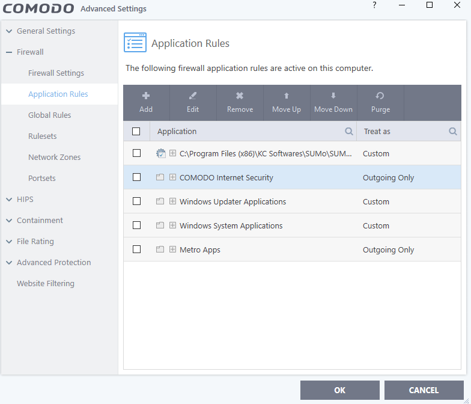This screenshot has width=471, height=404.
Task: Click the Edit pencil toolbar icon
Action: [x=193, y=96]
